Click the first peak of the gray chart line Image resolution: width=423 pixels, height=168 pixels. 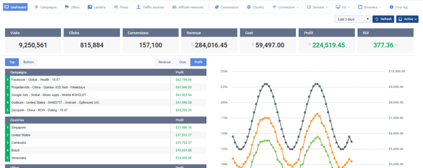coord(266,84)
